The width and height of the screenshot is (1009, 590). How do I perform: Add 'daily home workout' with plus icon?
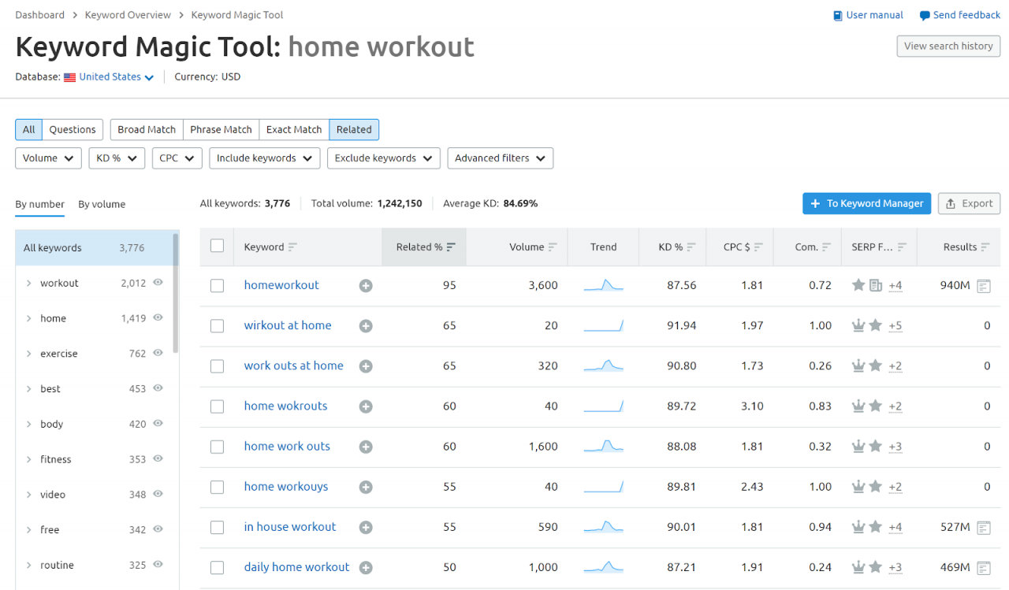click(x=366, y=567)
